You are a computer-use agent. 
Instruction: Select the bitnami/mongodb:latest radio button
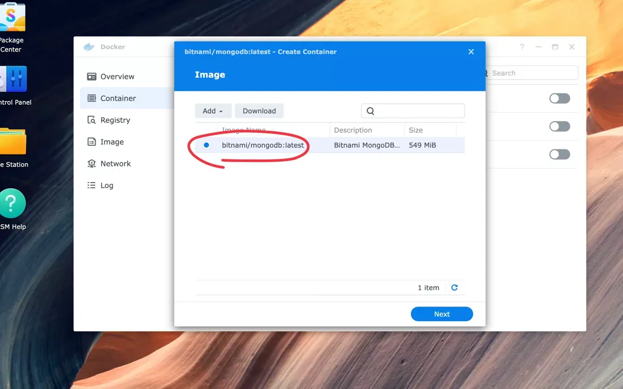point(206,145)
